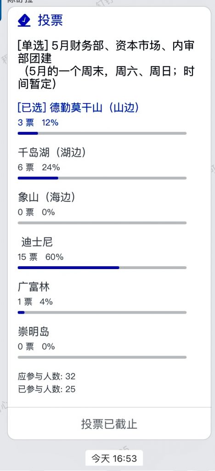Open the 已参与人数: 25 participants list

(x=46, y=390)
